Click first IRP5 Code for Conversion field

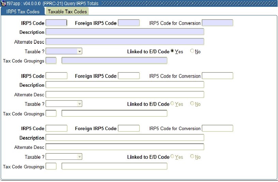(x=217, y=23)
